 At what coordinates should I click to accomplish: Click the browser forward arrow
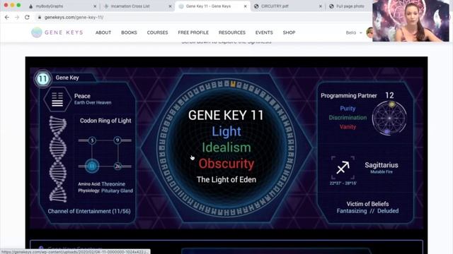tap(17, 17)
